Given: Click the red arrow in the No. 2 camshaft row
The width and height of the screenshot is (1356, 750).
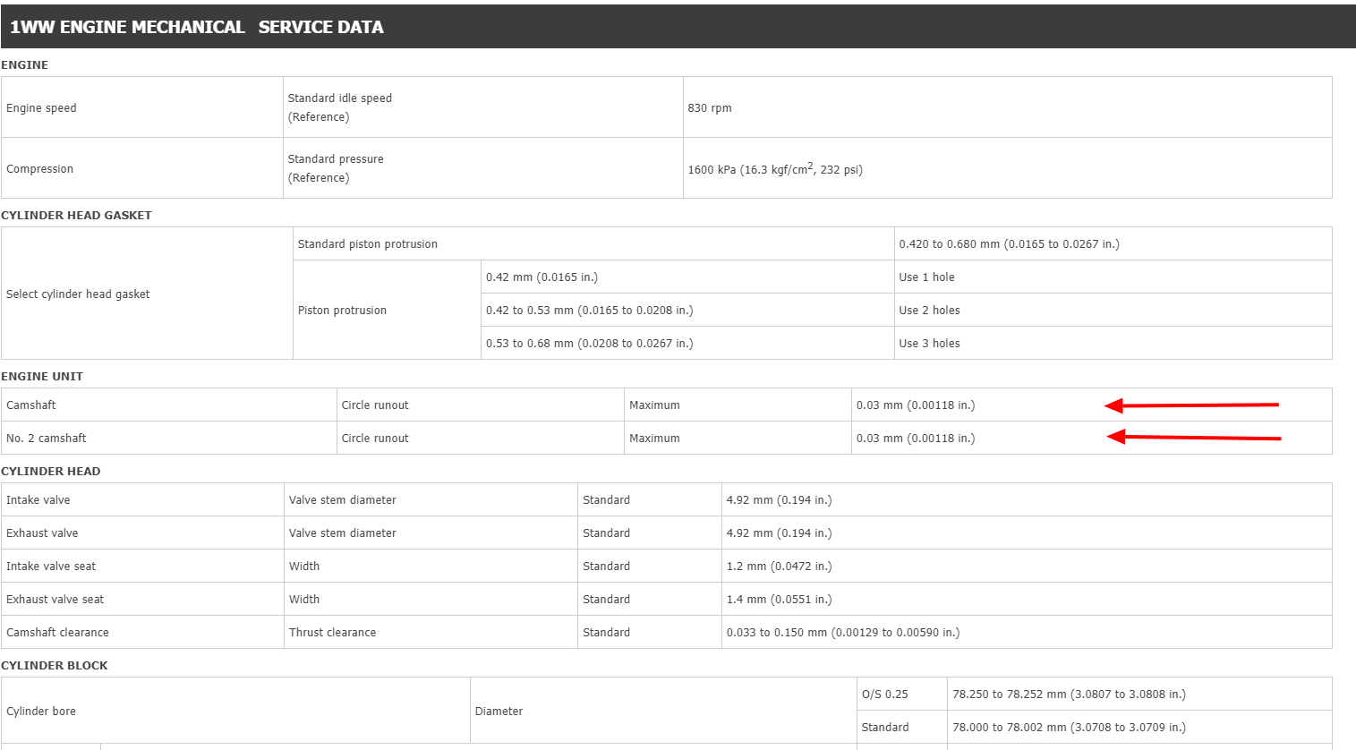Looking at the screenshot, I should (x=1193, y=438).
